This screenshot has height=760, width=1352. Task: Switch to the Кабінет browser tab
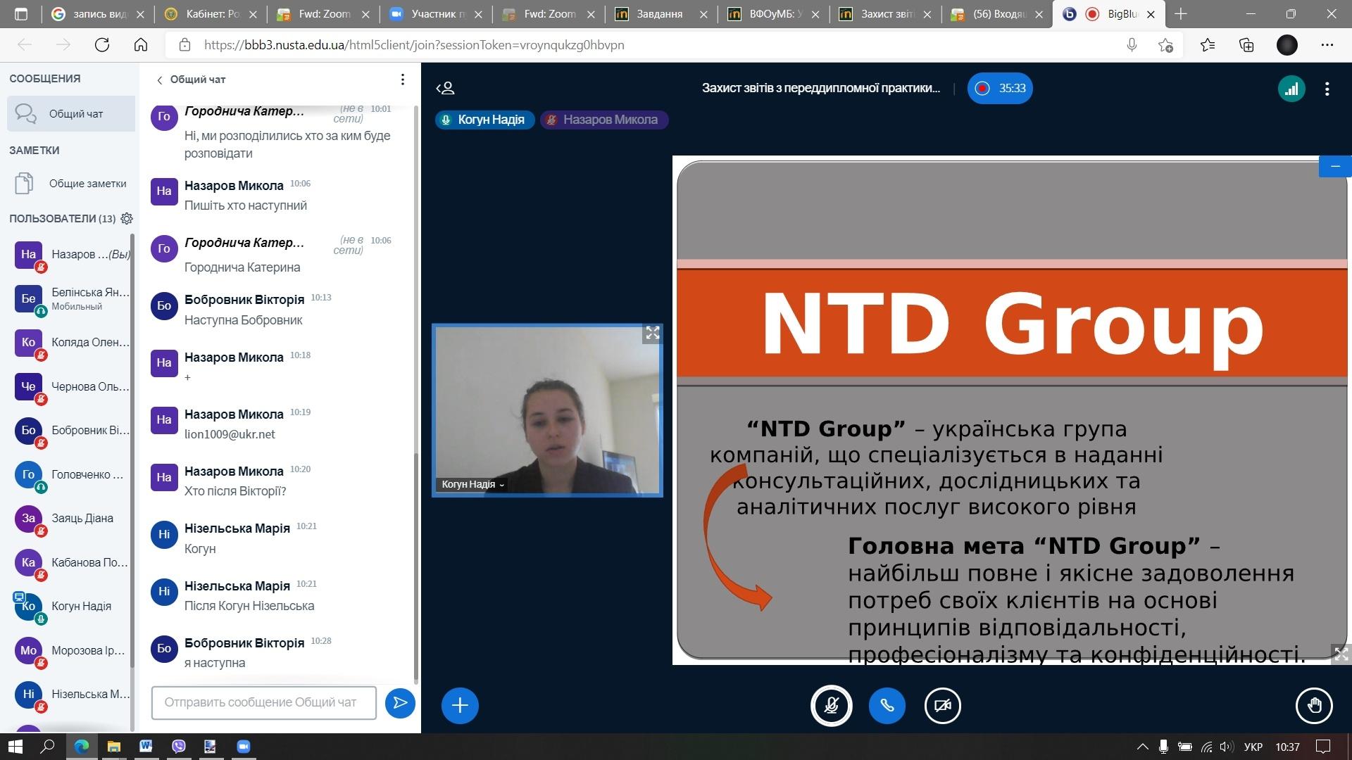click(209, 14)
